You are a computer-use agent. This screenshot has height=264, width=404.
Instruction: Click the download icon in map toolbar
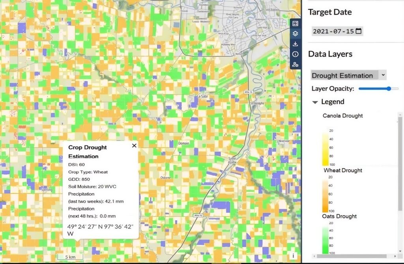tap(295, 44)
